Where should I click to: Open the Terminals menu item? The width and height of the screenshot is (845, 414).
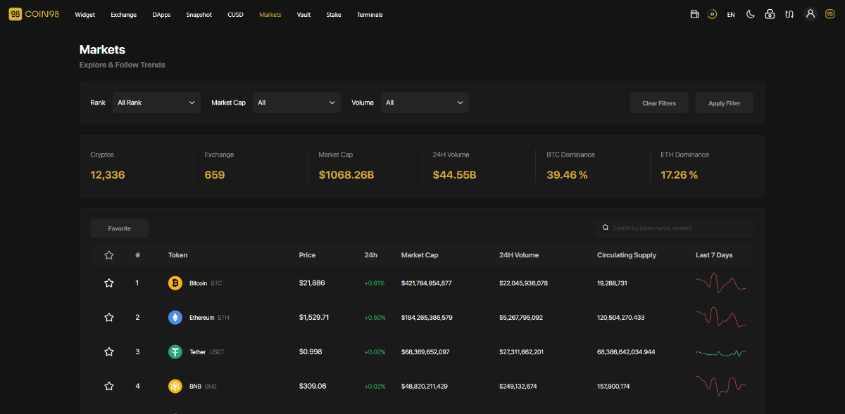pyautogui.click(x=370, y=15)
